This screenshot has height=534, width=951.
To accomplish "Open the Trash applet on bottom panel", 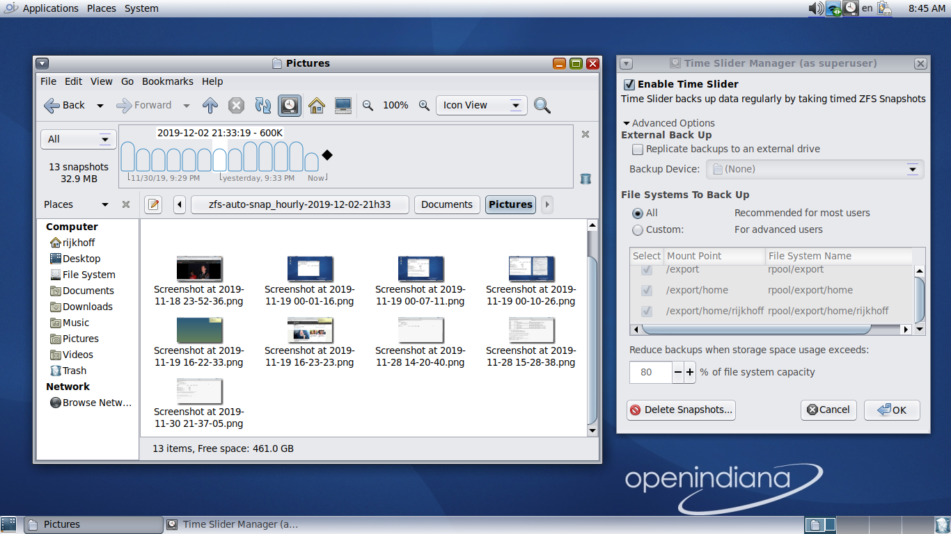I will tap(942, 525).
